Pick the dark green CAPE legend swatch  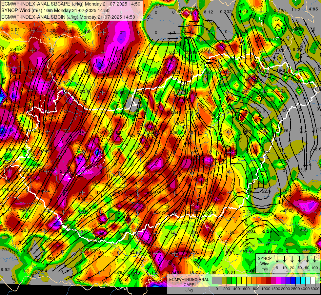coord(229,280)
